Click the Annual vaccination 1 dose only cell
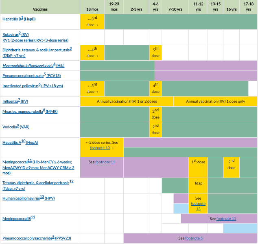This screenshot has width=258, height=244. [x=215, y=101]
